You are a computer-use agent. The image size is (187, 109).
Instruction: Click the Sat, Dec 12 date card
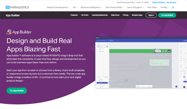[x=160, y=63]
